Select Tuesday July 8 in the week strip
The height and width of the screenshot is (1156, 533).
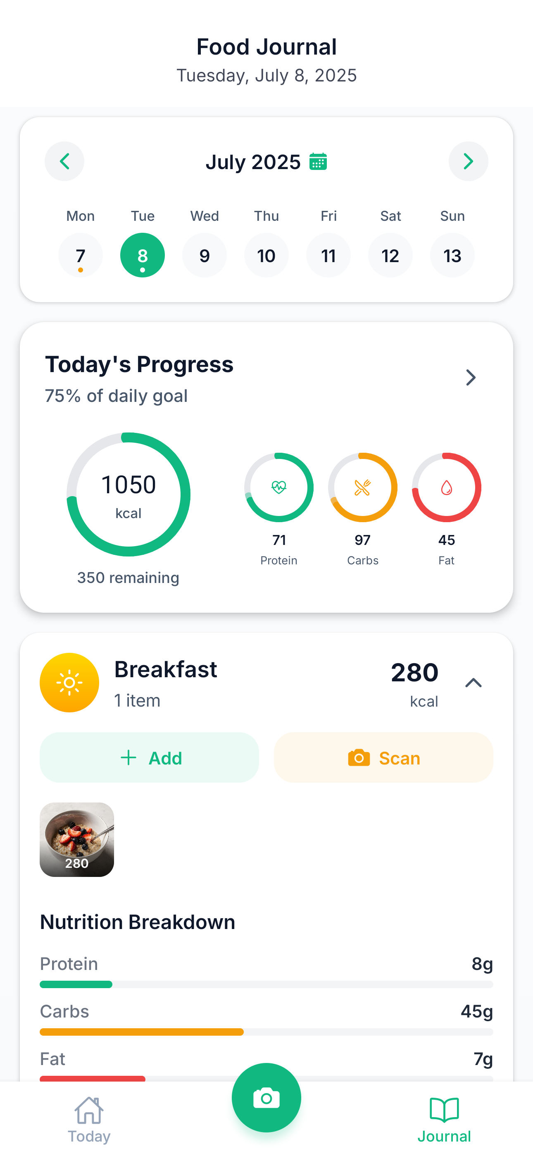[x=142, y=255]
